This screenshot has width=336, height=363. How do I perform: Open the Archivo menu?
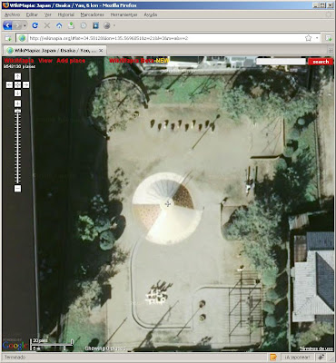point(12,15)
